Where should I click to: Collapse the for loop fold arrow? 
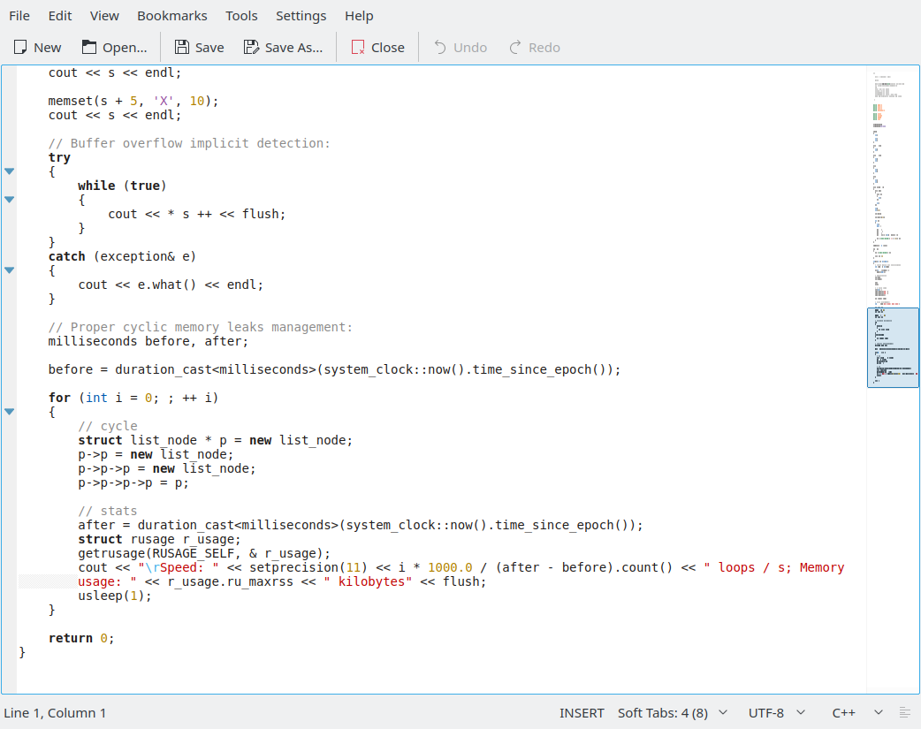point(9,411)
